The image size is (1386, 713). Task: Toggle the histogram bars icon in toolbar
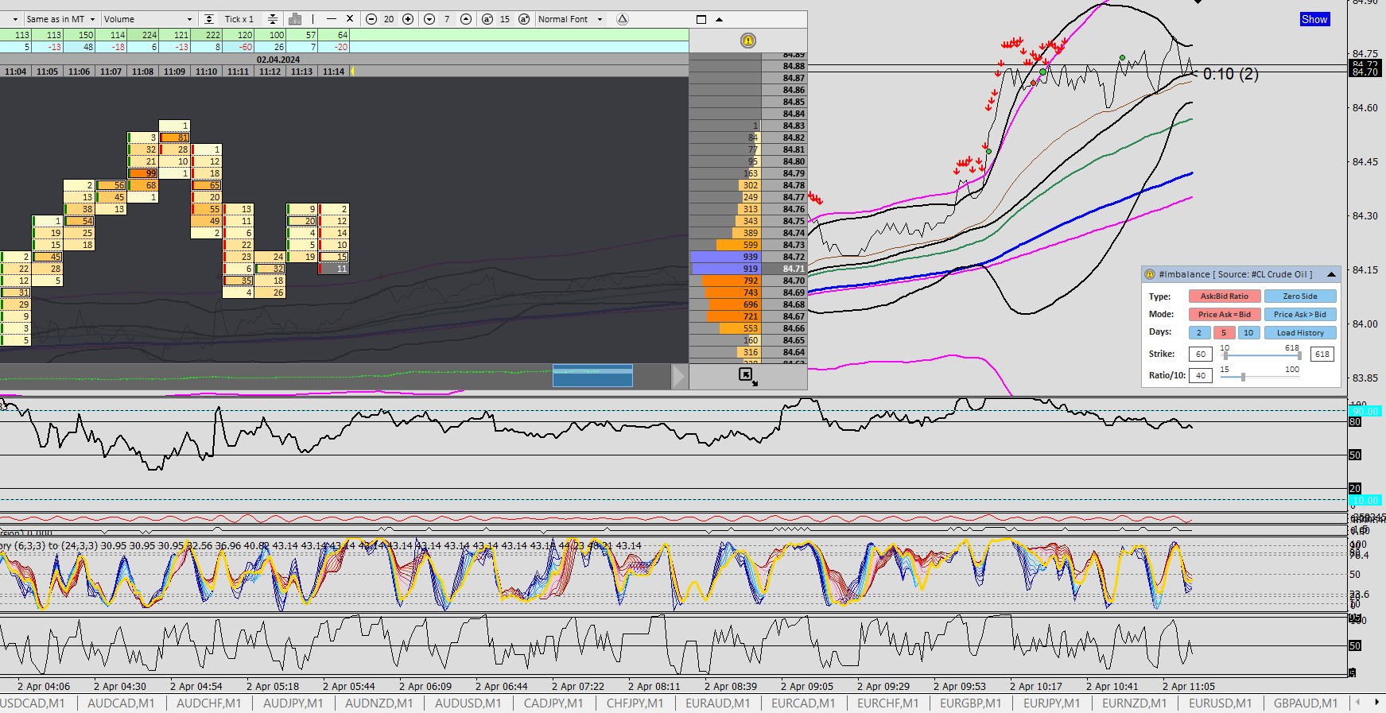pyautogui.click(x=295, y=19)
